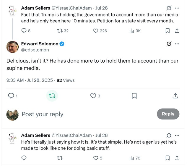This screenshot has width=192, height=166.
Task: Repost the top post with 32 reposts
Action: [59, 31]
